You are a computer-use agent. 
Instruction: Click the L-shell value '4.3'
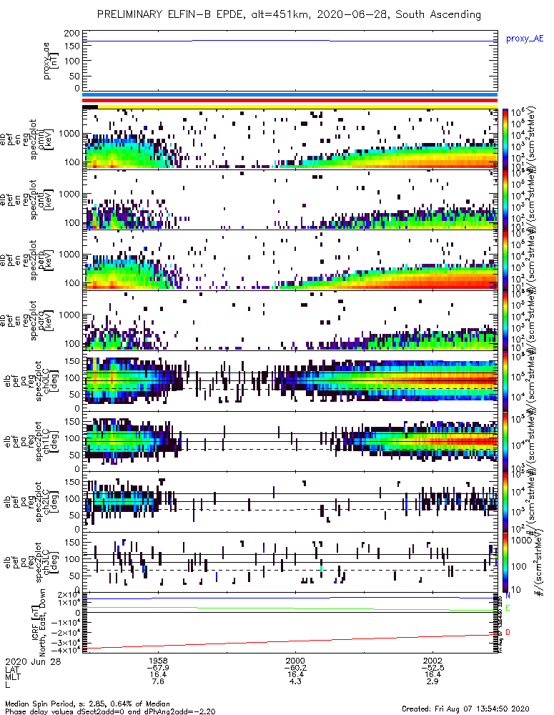pos(295,681)
